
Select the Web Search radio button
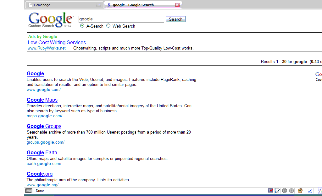click(x=108, y=26)
